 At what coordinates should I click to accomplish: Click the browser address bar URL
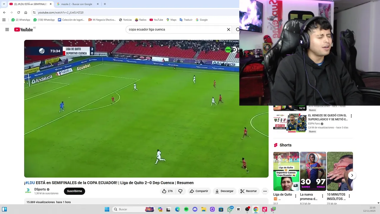coord(61,12)
